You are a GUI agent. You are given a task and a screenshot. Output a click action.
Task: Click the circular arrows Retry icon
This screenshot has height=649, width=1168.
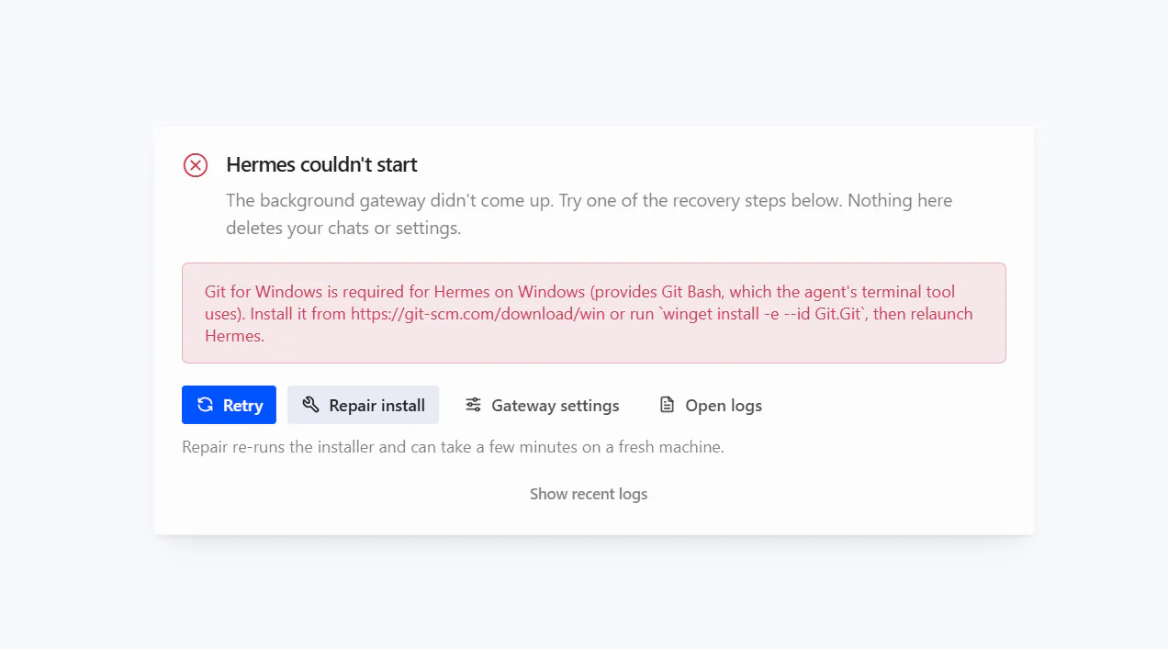click(206, 405)
